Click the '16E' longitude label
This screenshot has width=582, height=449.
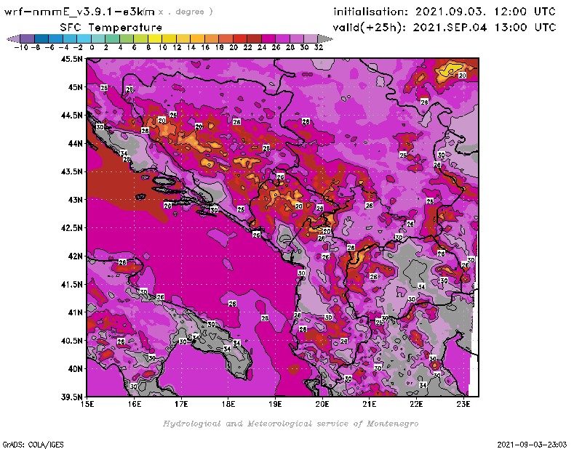pos(135,404)
